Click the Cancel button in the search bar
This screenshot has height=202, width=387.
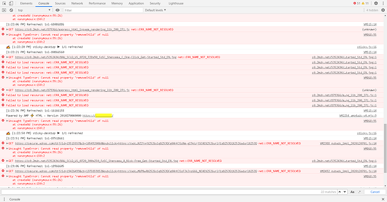[x=375, y=192]
